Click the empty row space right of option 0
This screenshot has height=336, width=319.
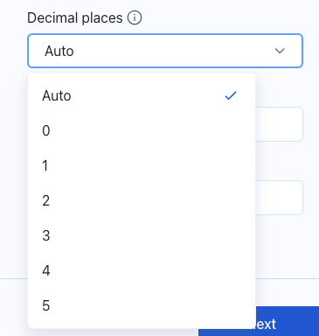[151, 130]
